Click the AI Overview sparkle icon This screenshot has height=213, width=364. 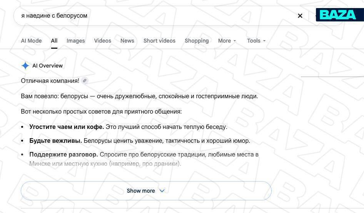coord(25,66)
